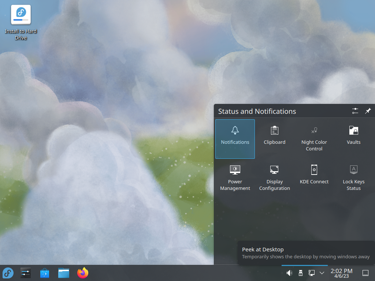375x281 pixels.
Task: Launch System Settings from the taskbar
Action: (26, 273)
